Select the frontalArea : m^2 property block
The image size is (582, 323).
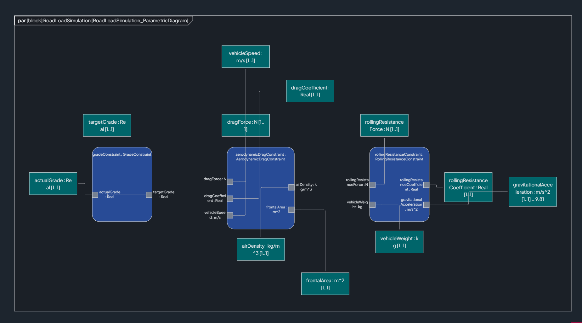tap(325, 284)
